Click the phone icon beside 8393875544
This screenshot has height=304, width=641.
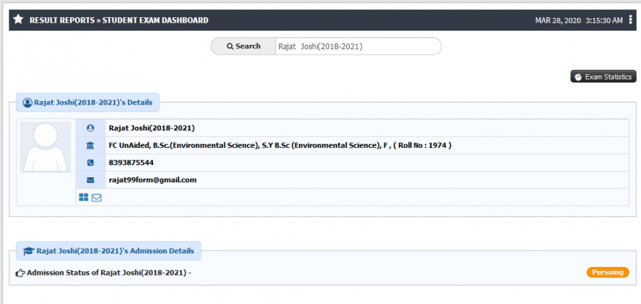90,162
